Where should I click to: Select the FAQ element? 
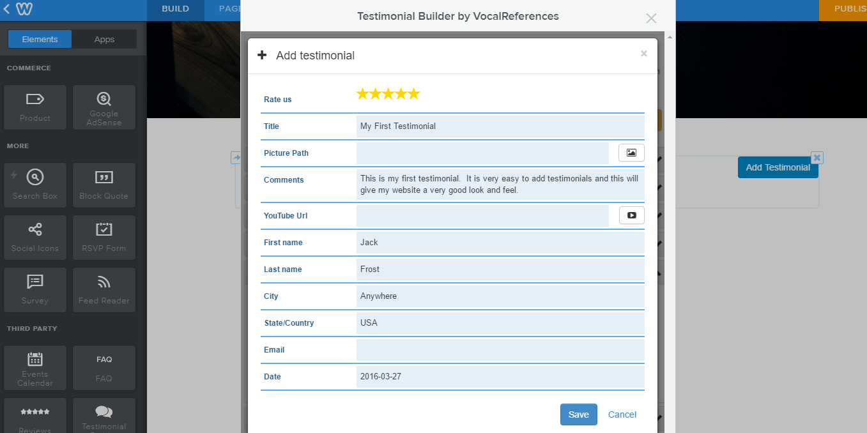104,368
